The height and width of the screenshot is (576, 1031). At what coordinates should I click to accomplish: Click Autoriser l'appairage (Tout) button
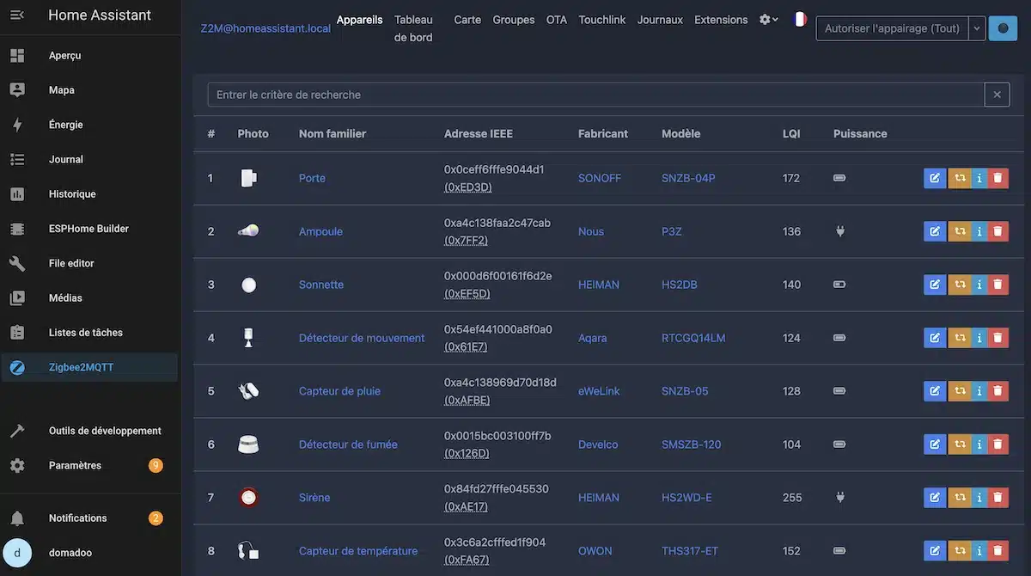[x=892, y=28]
